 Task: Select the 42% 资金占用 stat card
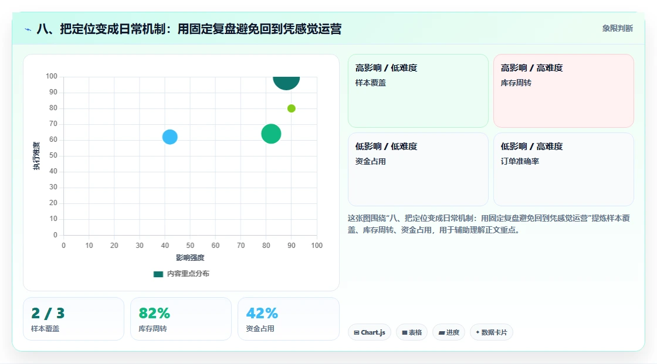click(288, 319)
